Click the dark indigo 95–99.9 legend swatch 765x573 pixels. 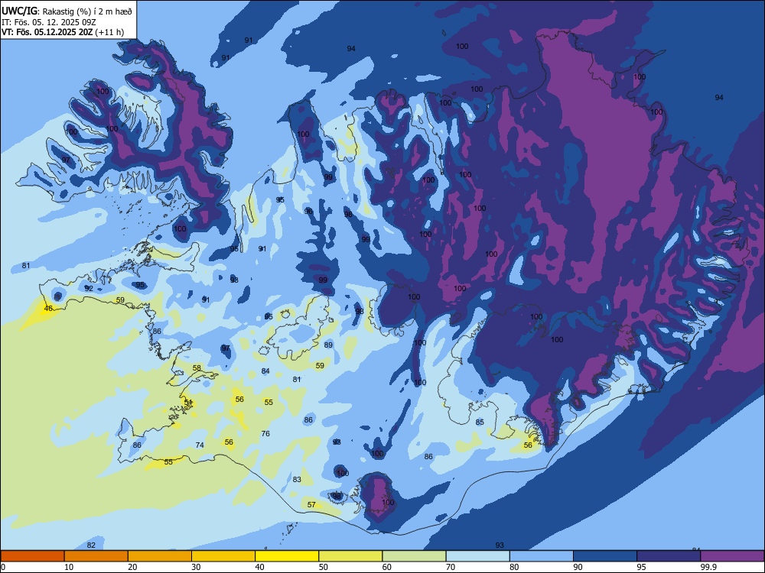click(669, 556)
